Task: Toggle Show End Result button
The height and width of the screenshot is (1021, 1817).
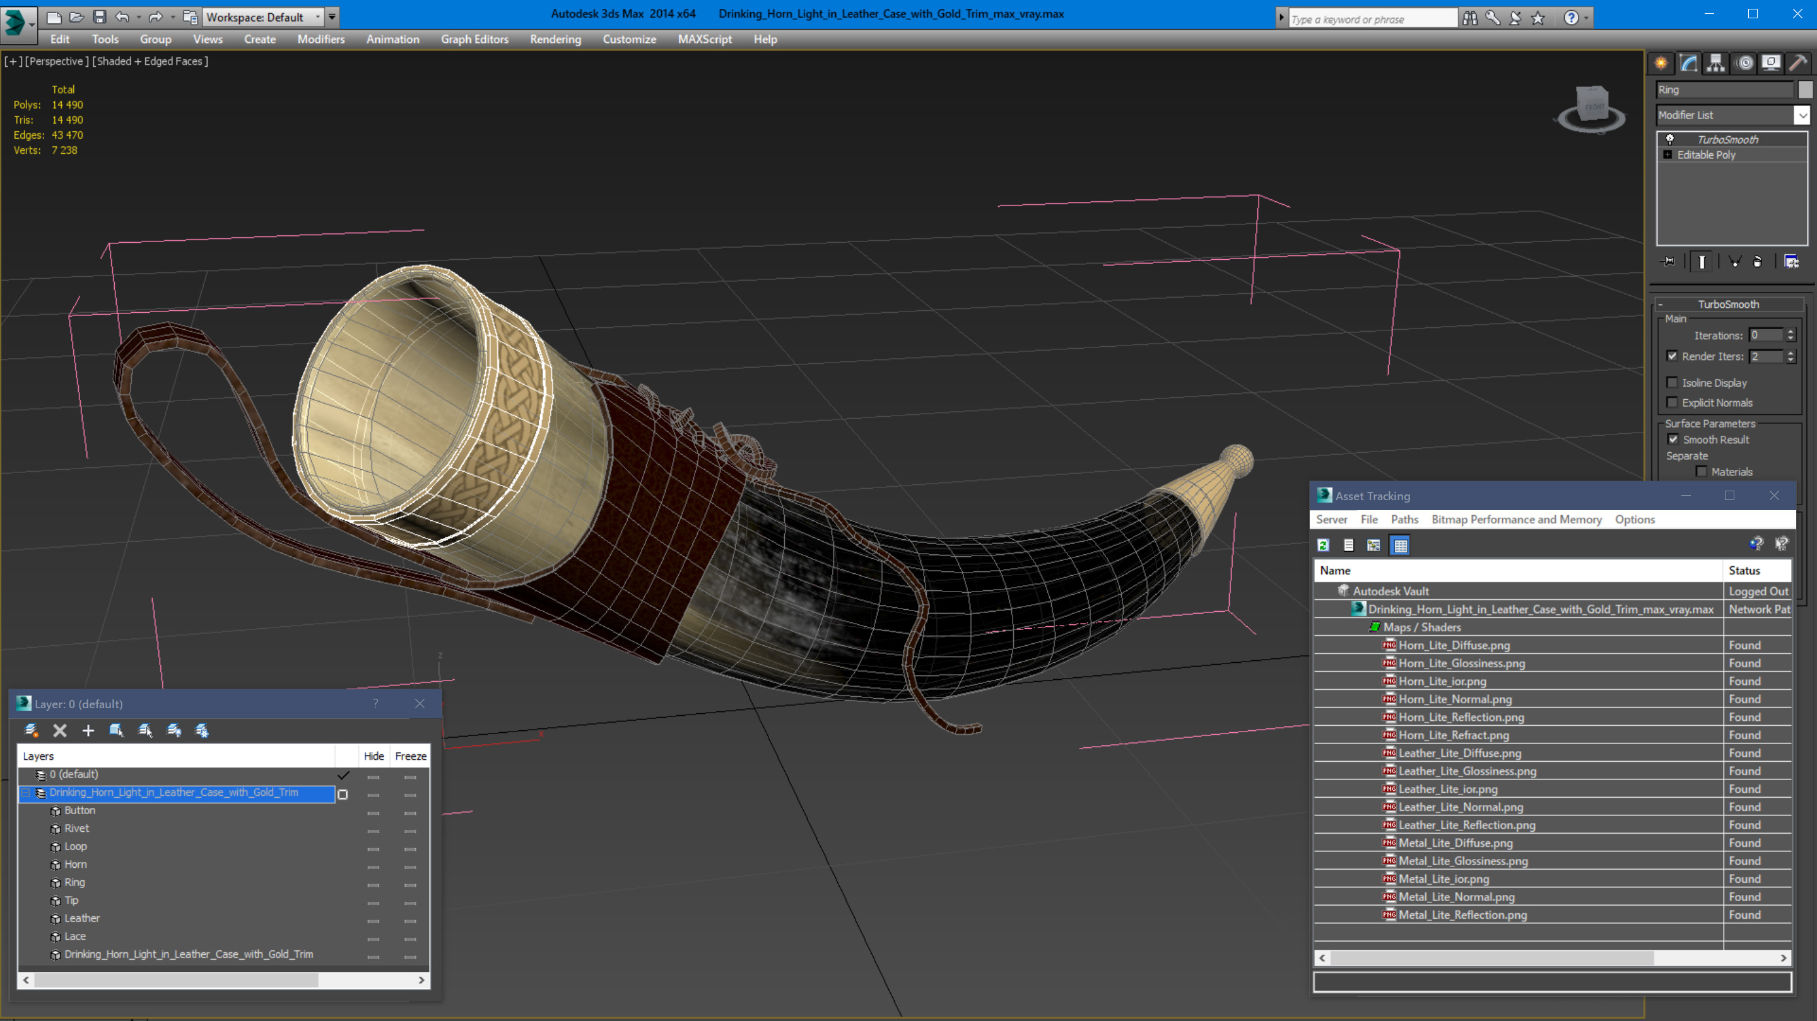Action: (1702, 262)
